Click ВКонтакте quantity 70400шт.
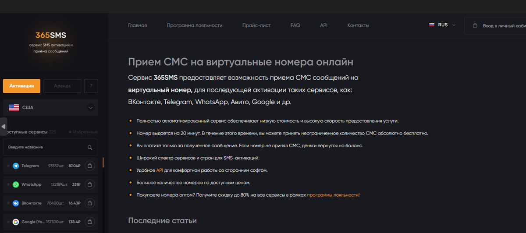Screen dimensions: 526x233 click(x=56, y=203)
